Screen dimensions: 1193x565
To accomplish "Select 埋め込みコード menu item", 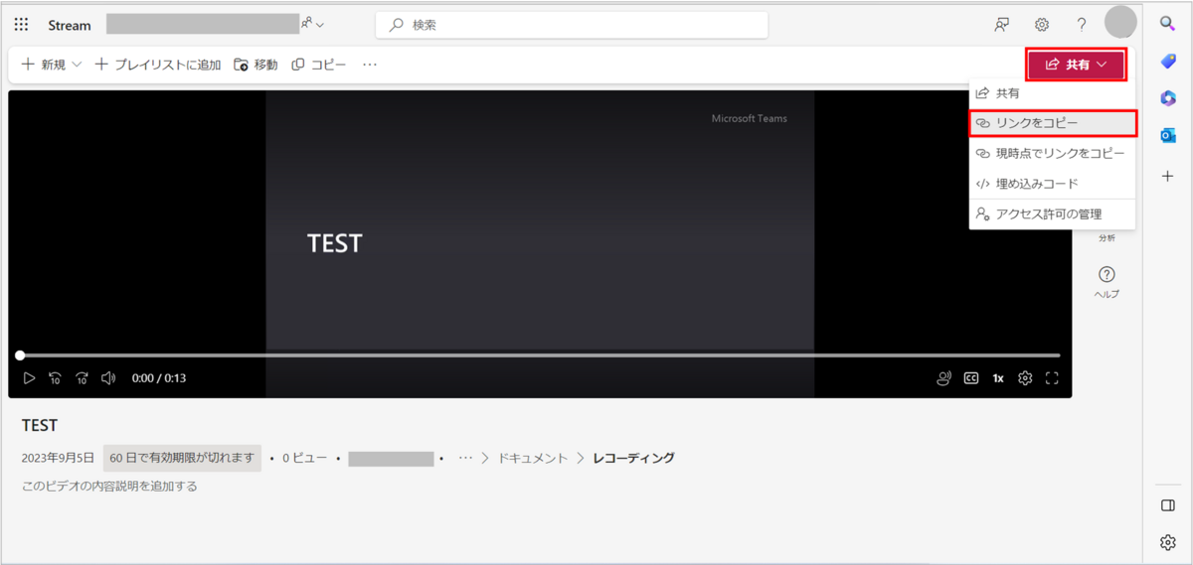I will click(1052, 184).
